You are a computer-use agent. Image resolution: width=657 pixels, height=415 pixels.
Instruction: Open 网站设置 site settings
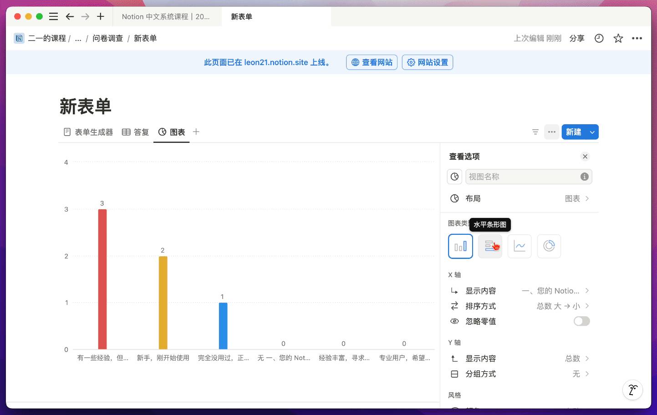tap(428, 62)
